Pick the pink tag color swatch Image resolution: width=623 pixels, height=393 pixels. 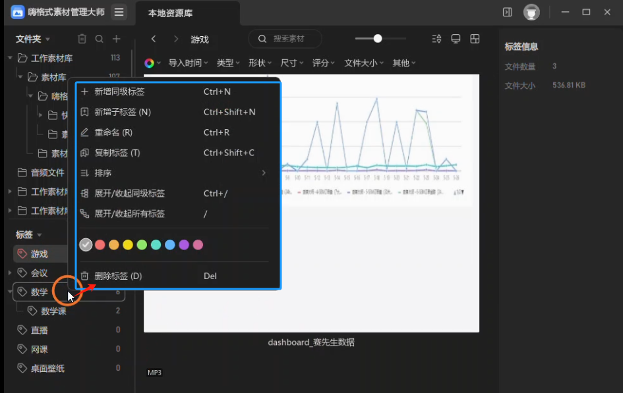[198, 245]
